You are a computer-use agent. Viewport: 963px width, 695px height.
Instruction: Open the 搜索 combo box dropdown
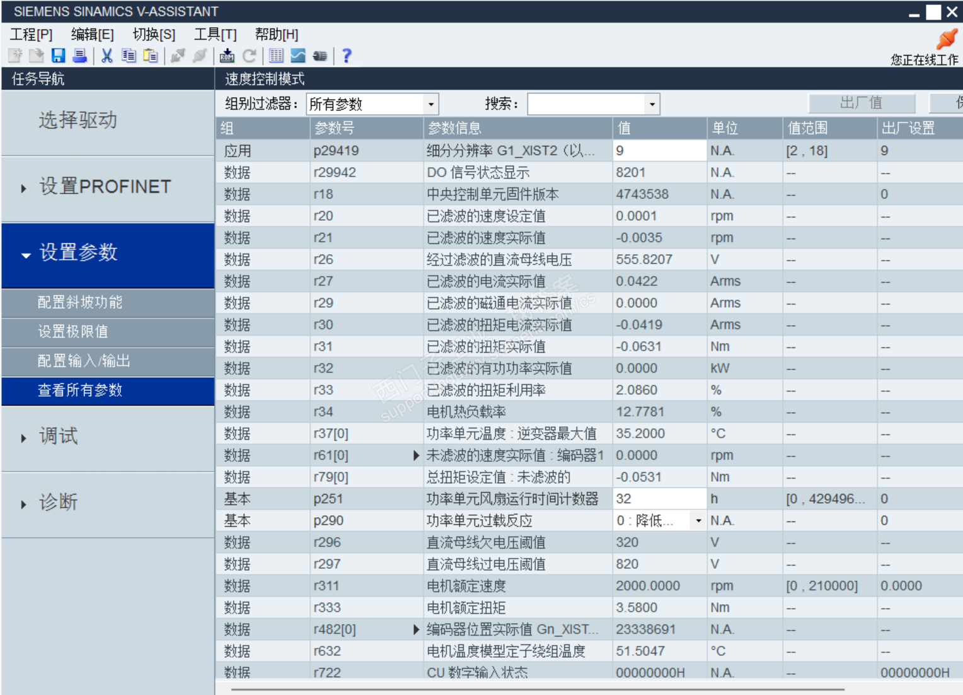[652, 104]
